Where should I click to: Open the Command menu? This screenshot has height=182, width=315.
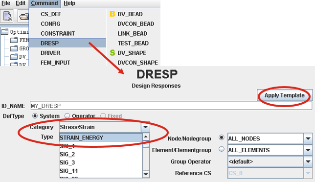[45, 3]
